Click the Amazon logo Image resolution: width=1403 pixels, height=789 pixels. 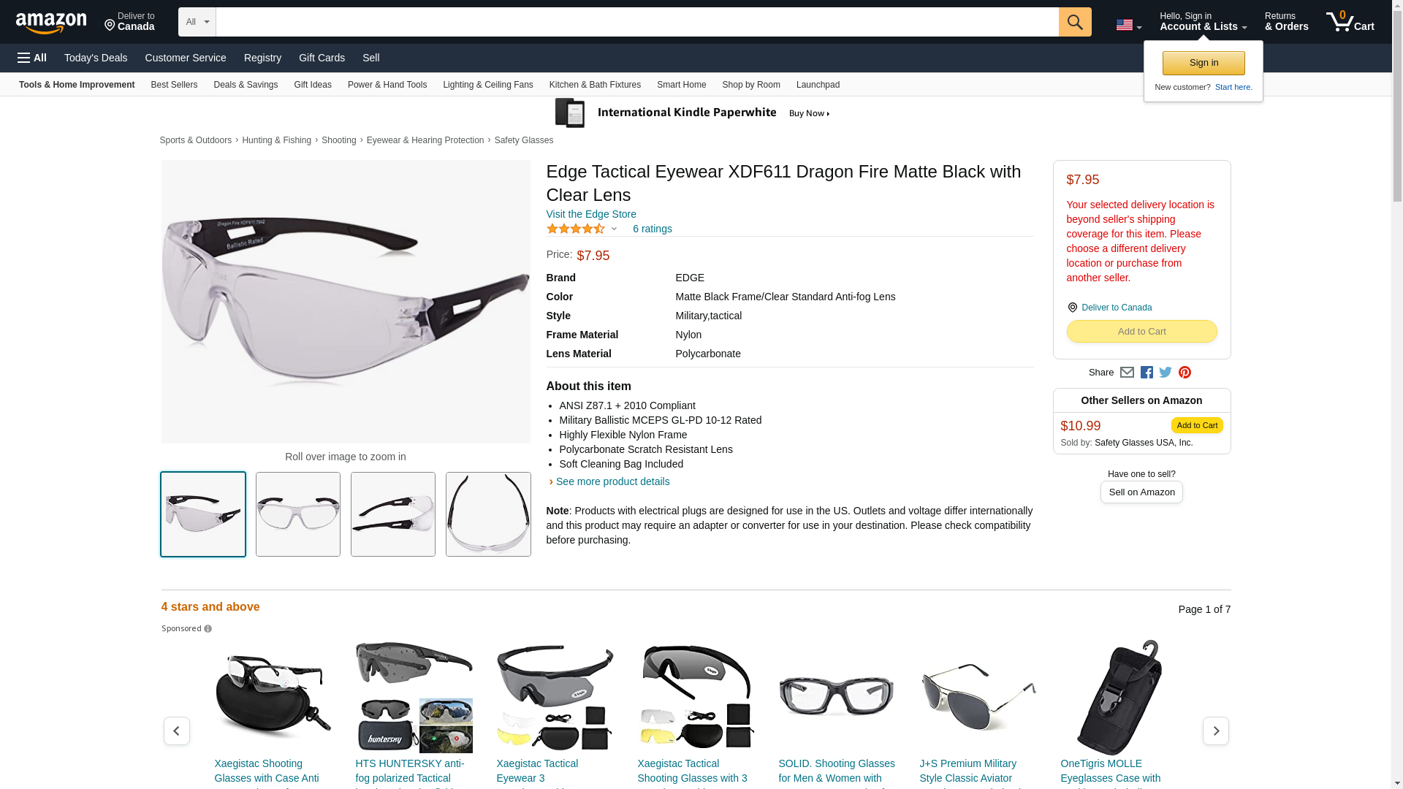[x=51, y=23]
